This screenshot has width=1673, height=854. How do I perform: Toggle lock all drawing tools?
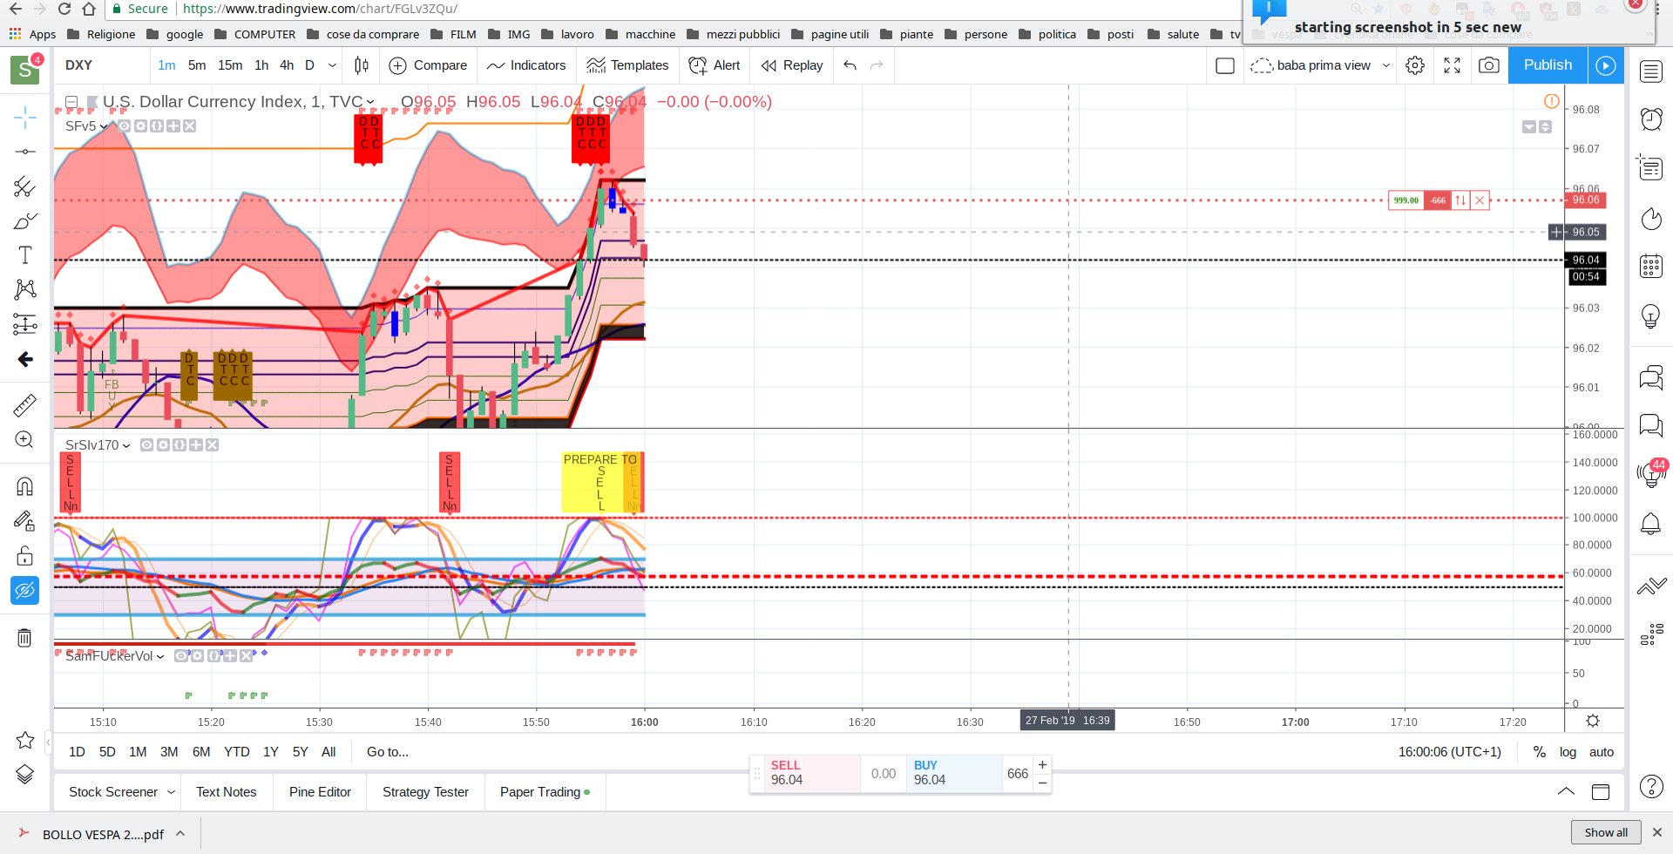tap(25, 556)
